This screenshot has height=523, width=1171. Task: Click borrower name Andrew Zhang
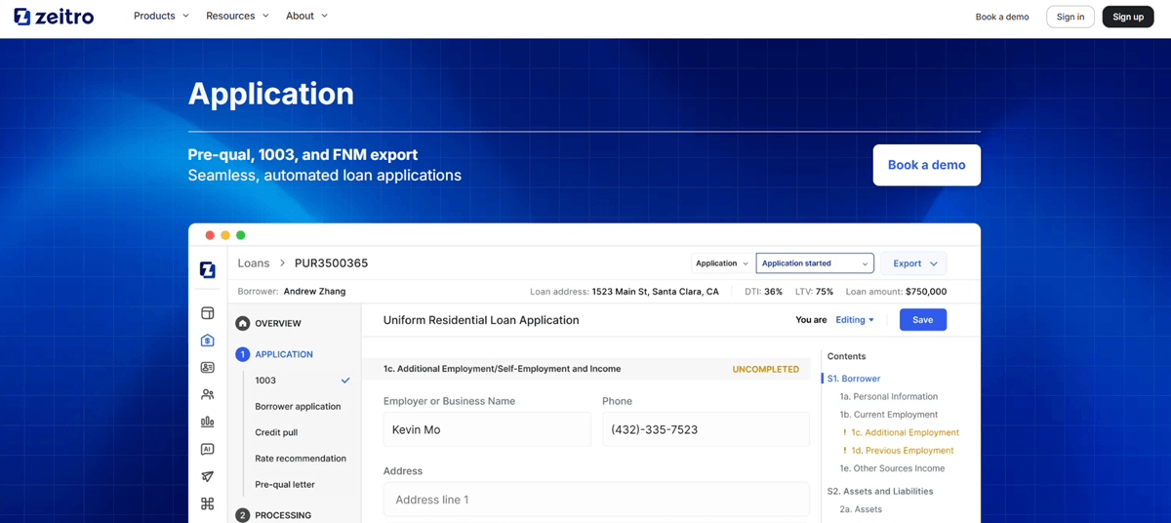pos(314,292)
